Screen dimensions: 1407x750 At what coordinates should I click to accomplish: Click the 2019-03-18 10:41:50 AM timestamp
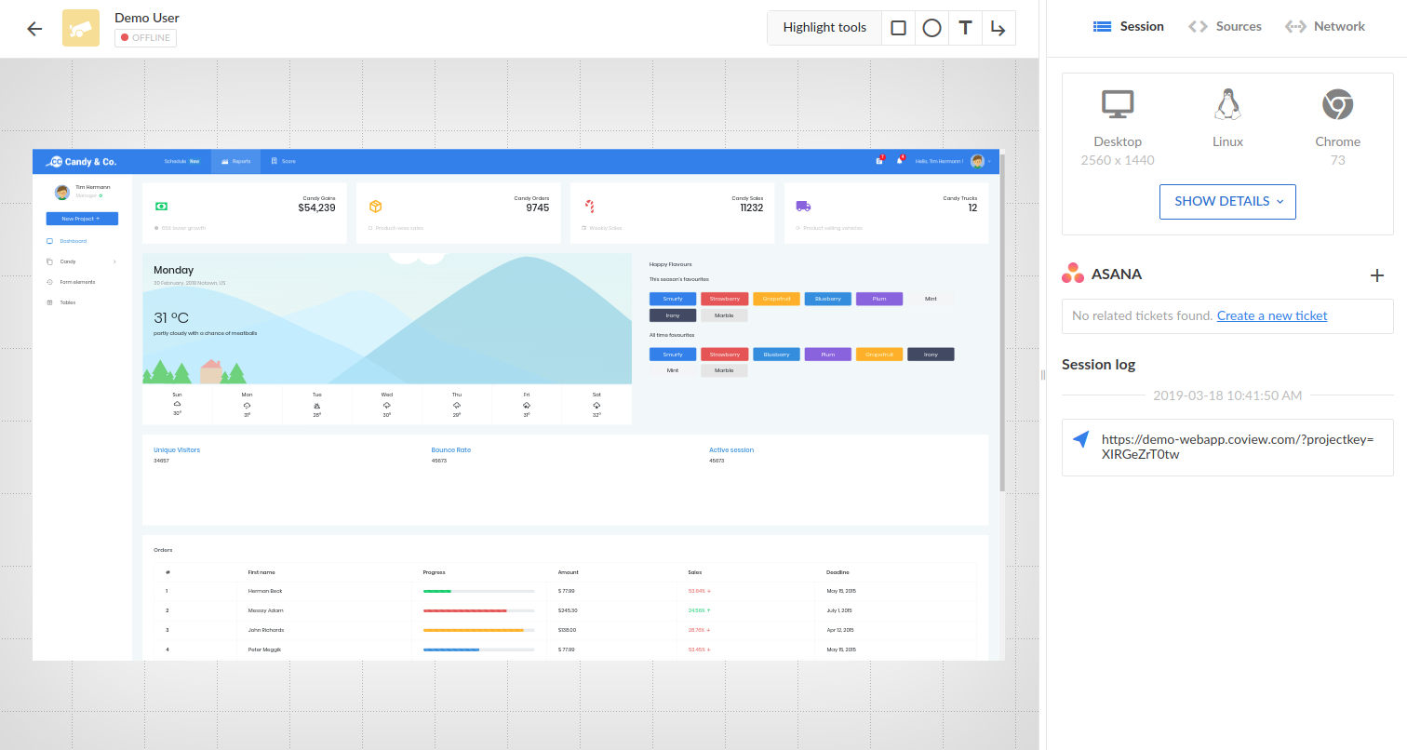coord(1227,395)
